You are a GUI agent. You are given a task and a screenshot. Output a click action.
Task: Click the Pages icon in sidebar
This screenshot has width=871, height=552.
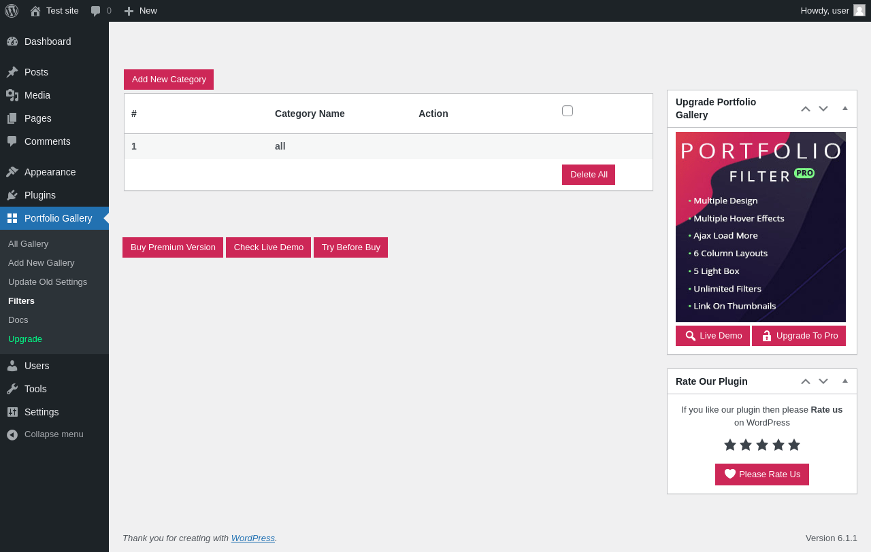tap(12, 118)
